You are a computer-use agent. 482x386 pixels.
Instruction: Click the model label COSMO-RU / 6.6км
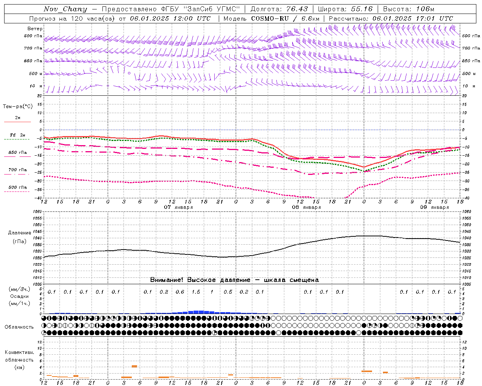click(285, 18)
